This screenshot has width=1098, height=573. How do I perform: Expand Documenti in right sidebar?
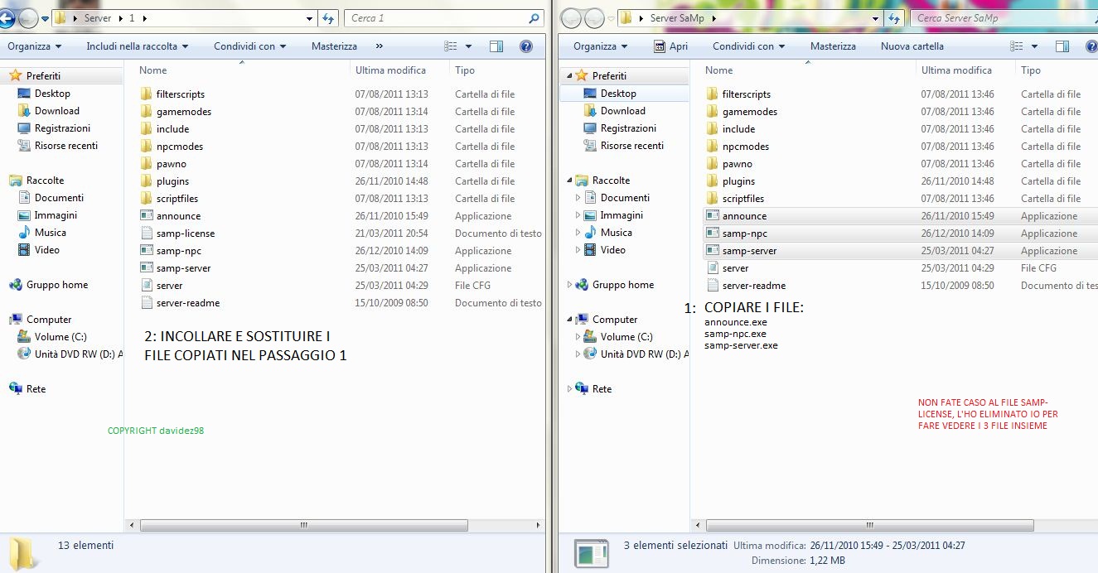point(578,198)
